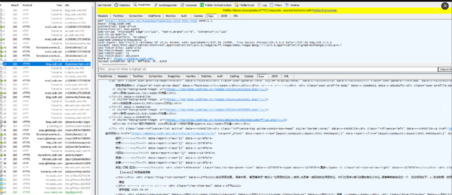
Task: Sort sessions by the Protocol column header
Action: (27, 5)
